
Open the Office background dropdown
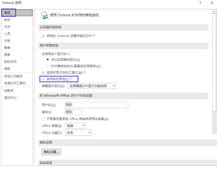pos(75,126)
